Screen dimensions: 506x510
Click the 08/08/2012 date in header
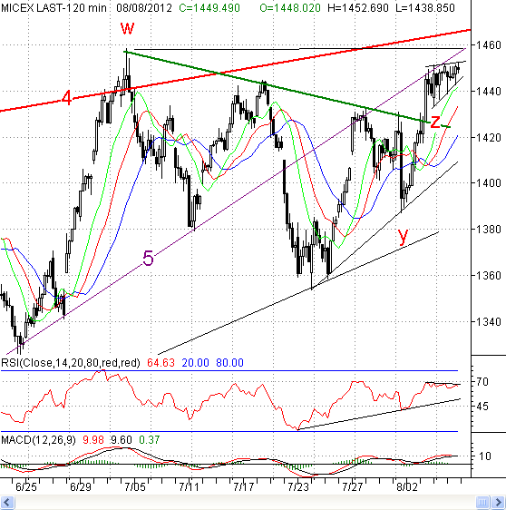pyautogui.click(x=144, y=8)
